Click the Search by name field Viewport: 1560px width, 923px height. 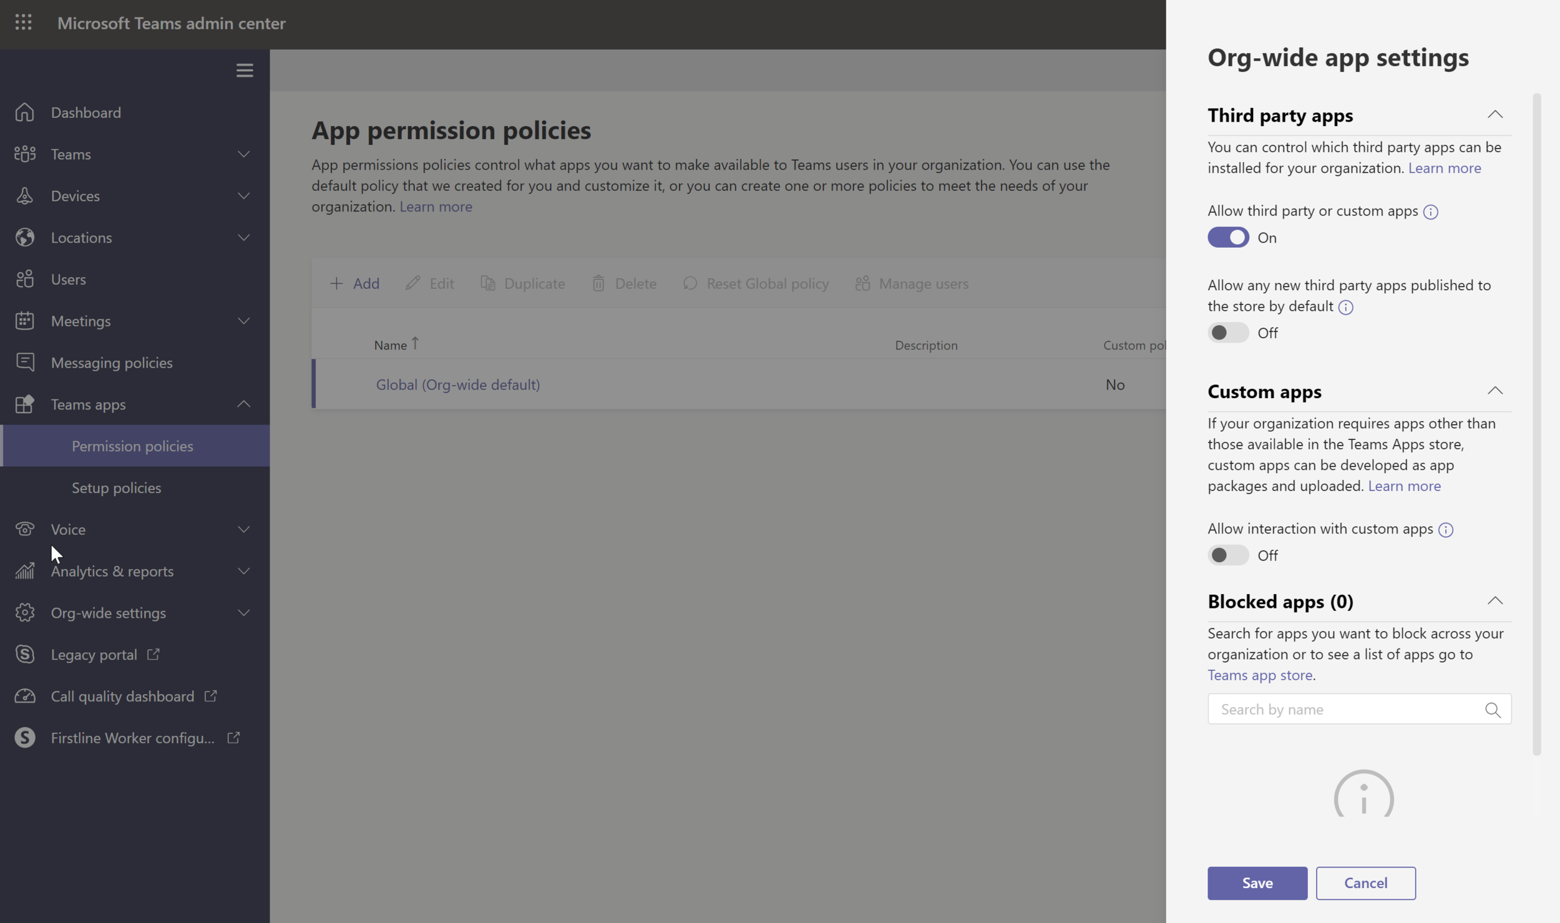click(x=1359, y=709)
